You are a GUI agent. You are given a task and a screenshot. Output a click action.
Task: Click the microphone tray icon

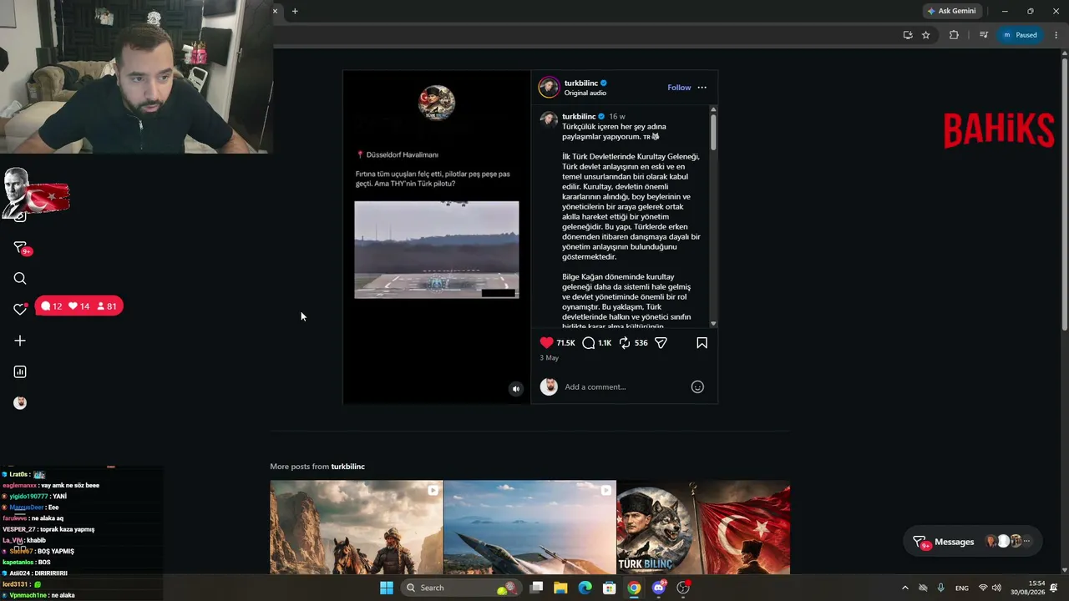(941, 588)
